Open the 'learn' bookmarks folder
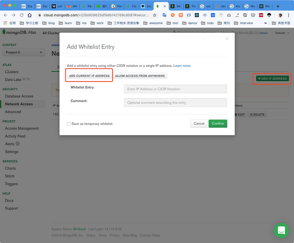Screen dimensions: 294x243 tap(65, 23)
